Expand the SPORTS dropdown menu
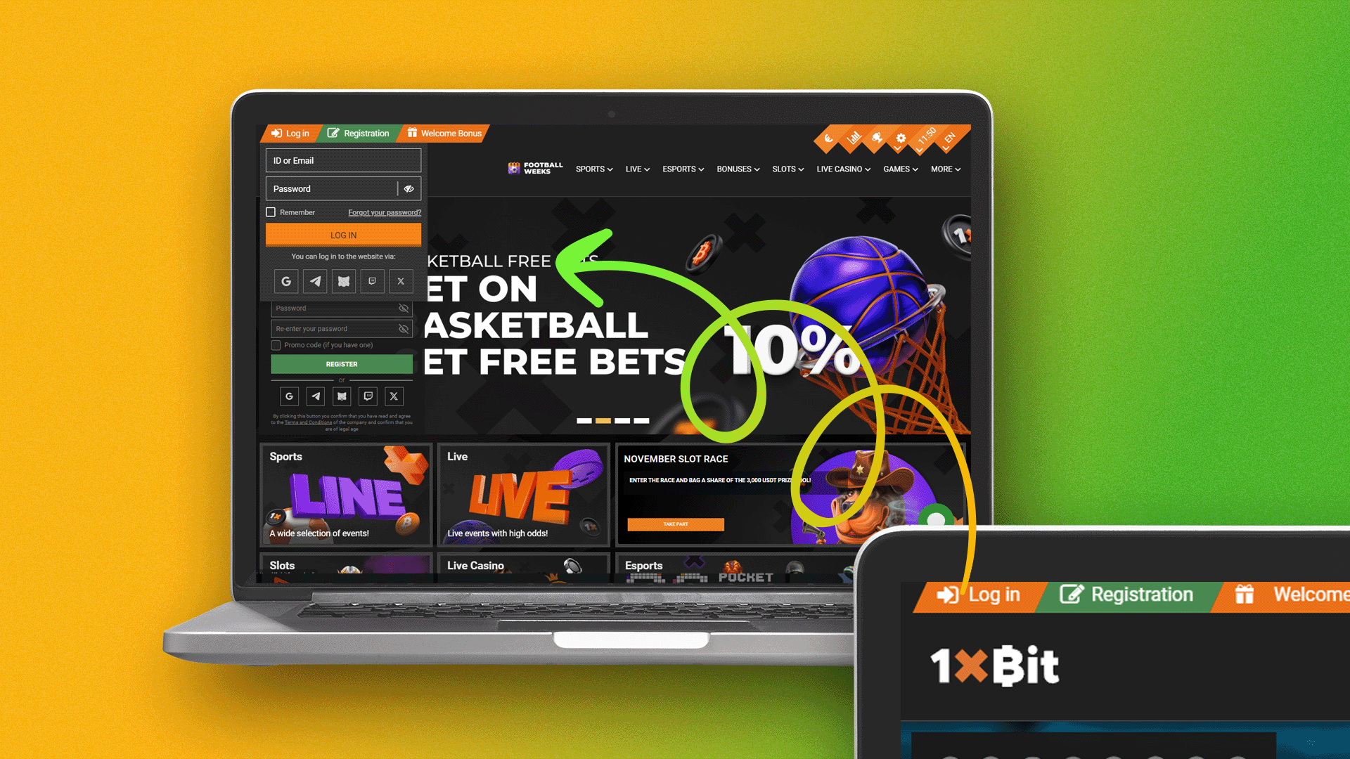 pyautogui.click(x=594, y=169)
